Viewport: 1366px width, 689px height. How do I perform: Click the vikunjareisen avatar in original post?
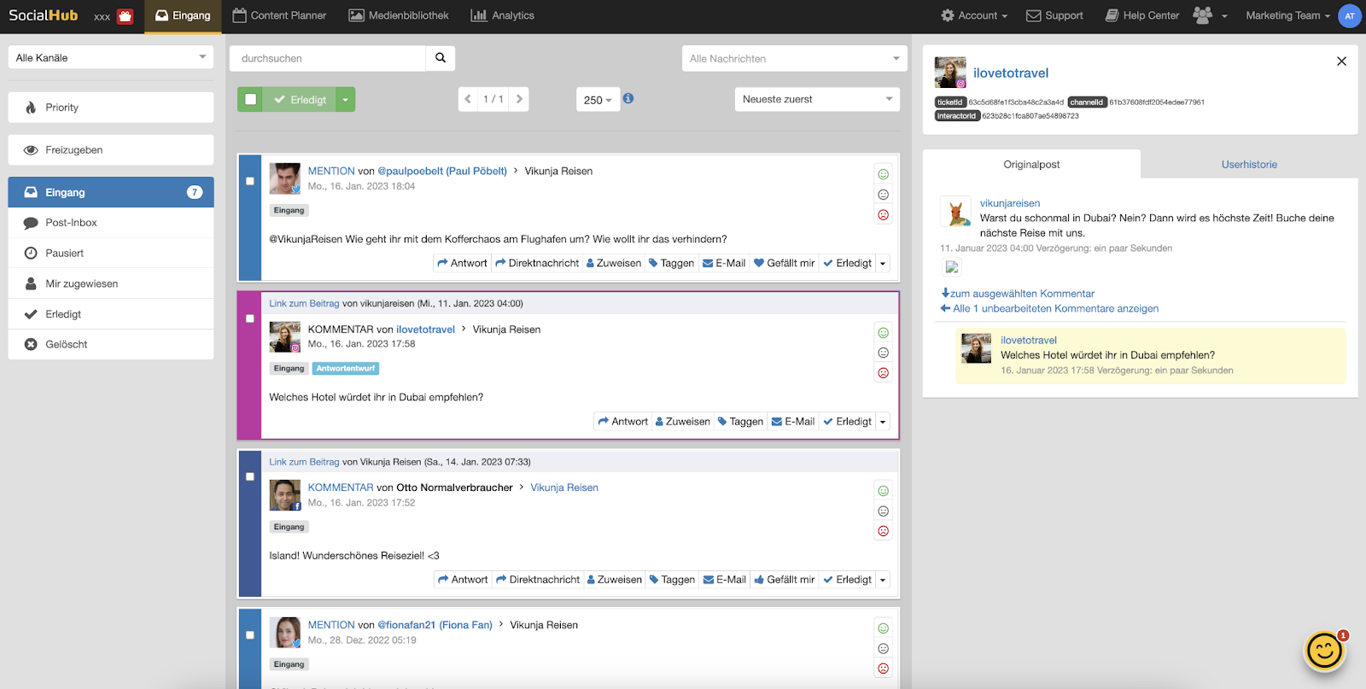[956, 211]
